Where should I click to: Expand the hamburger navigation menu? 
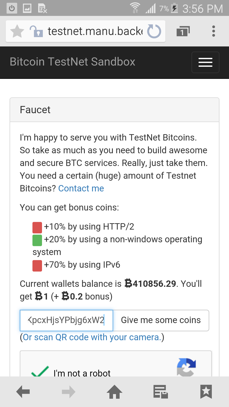pos(205,62)
